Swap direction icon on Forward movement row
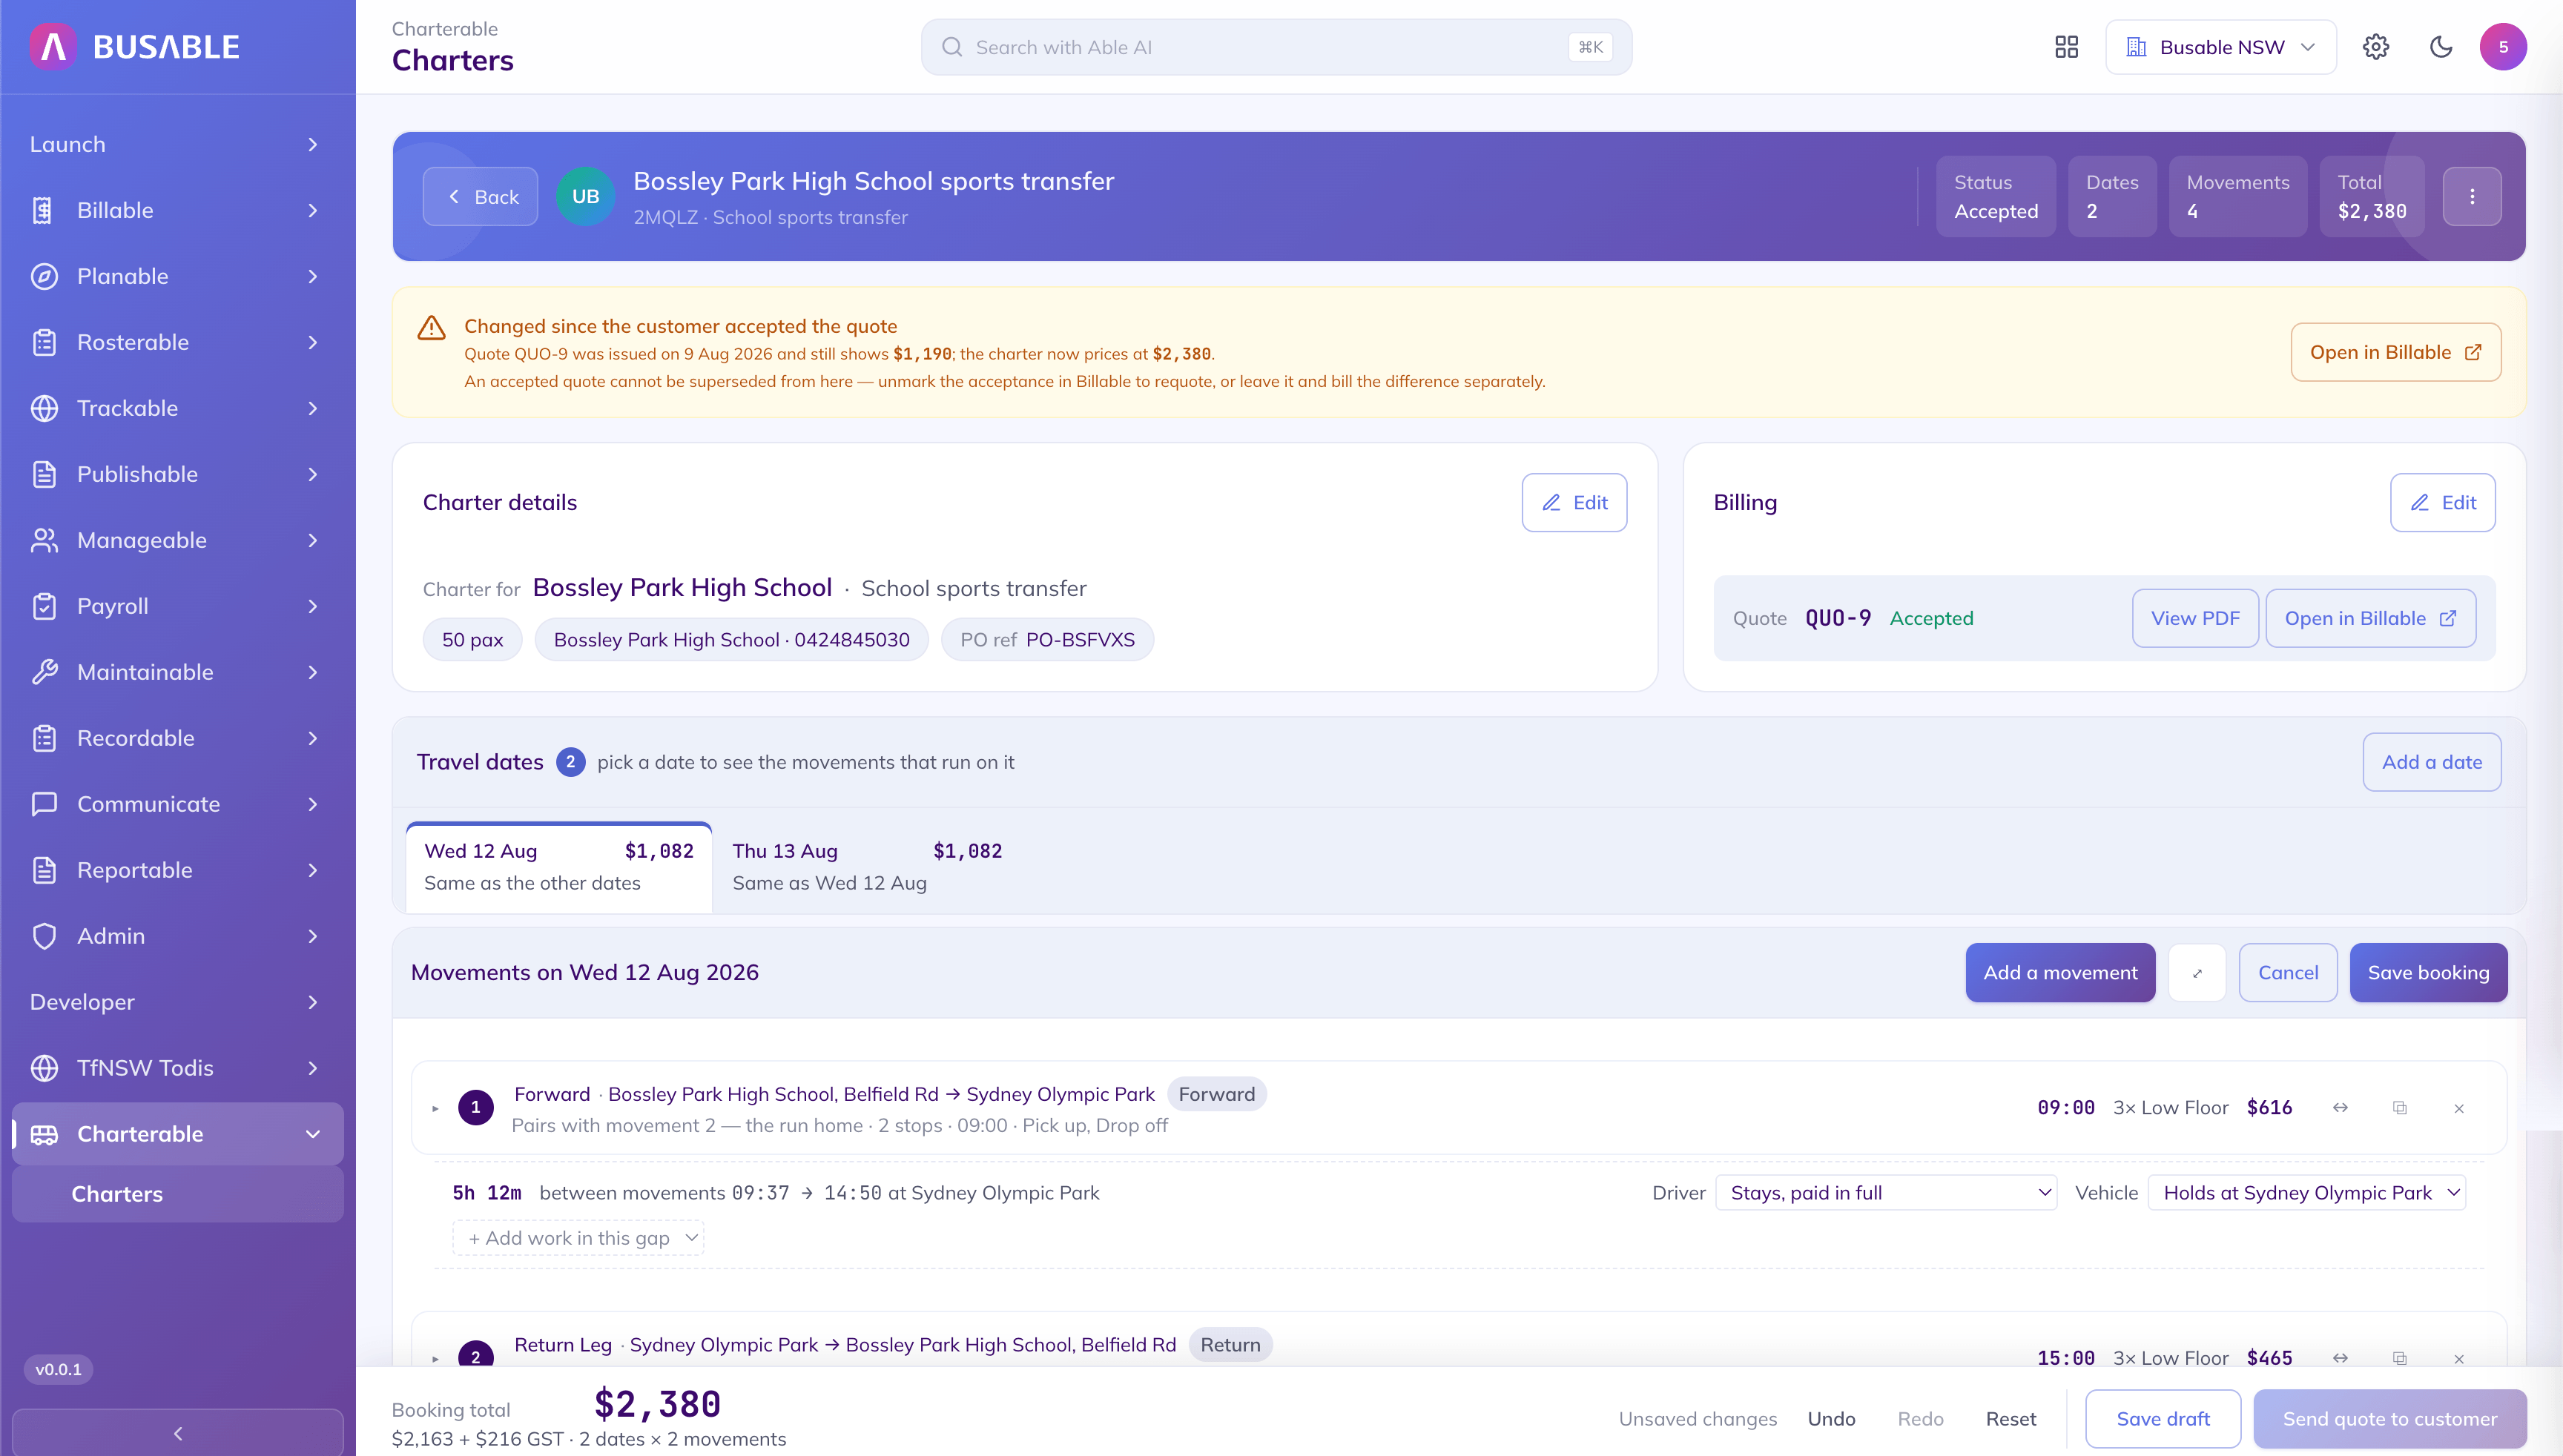This screenshot has width=2563, height=1456. 2340,1107
